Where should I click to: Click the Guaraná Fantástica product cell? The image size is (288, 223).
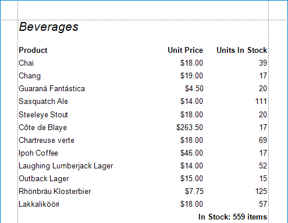52,89
